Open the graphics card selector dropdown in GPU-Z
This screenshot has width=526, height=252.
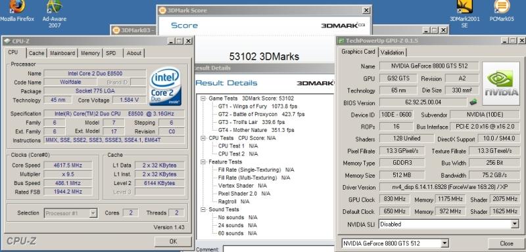click(444, 243)
